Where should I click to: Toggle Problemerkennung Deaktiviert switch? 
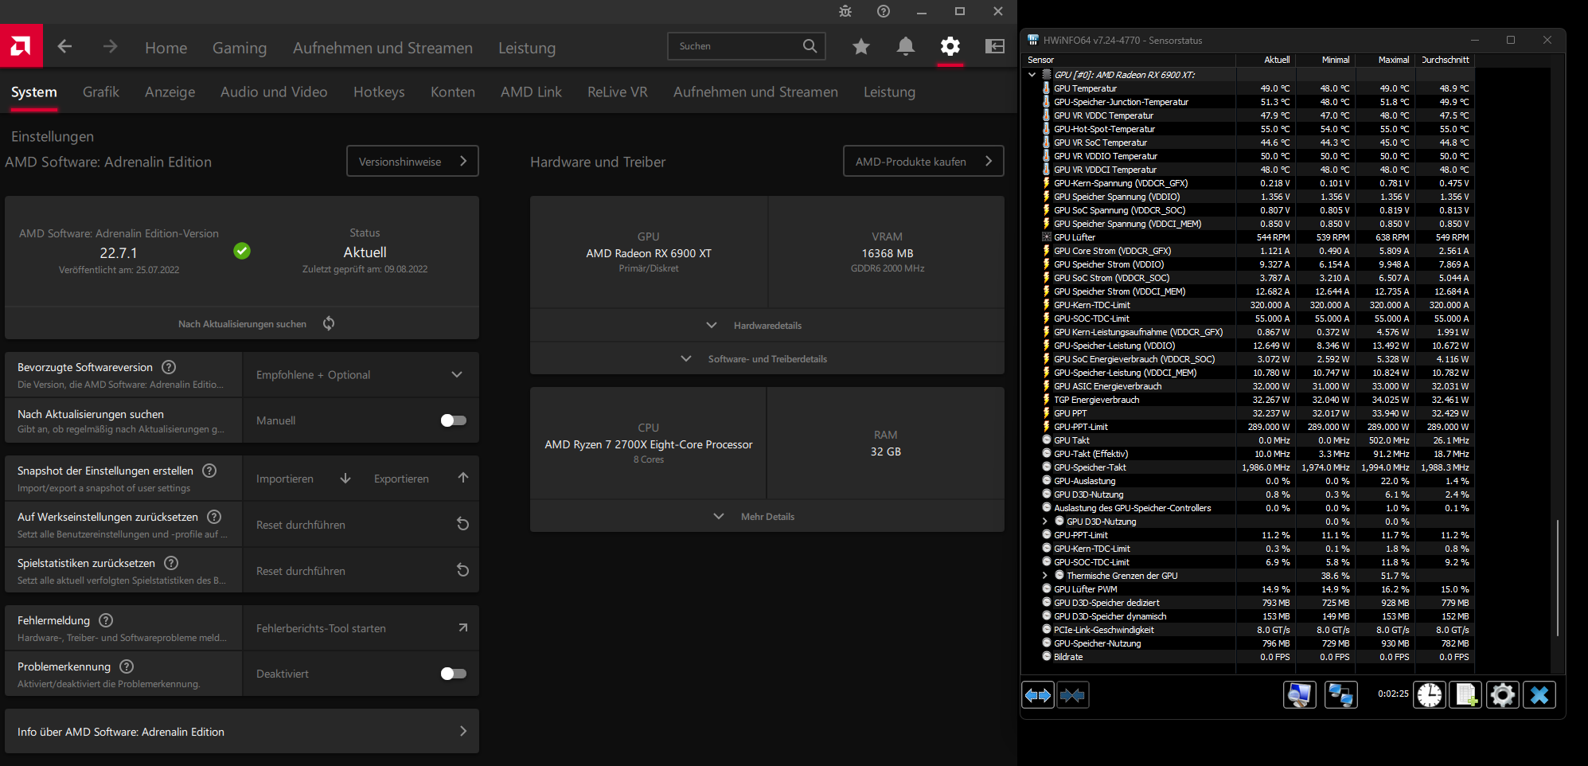(454, 674)
